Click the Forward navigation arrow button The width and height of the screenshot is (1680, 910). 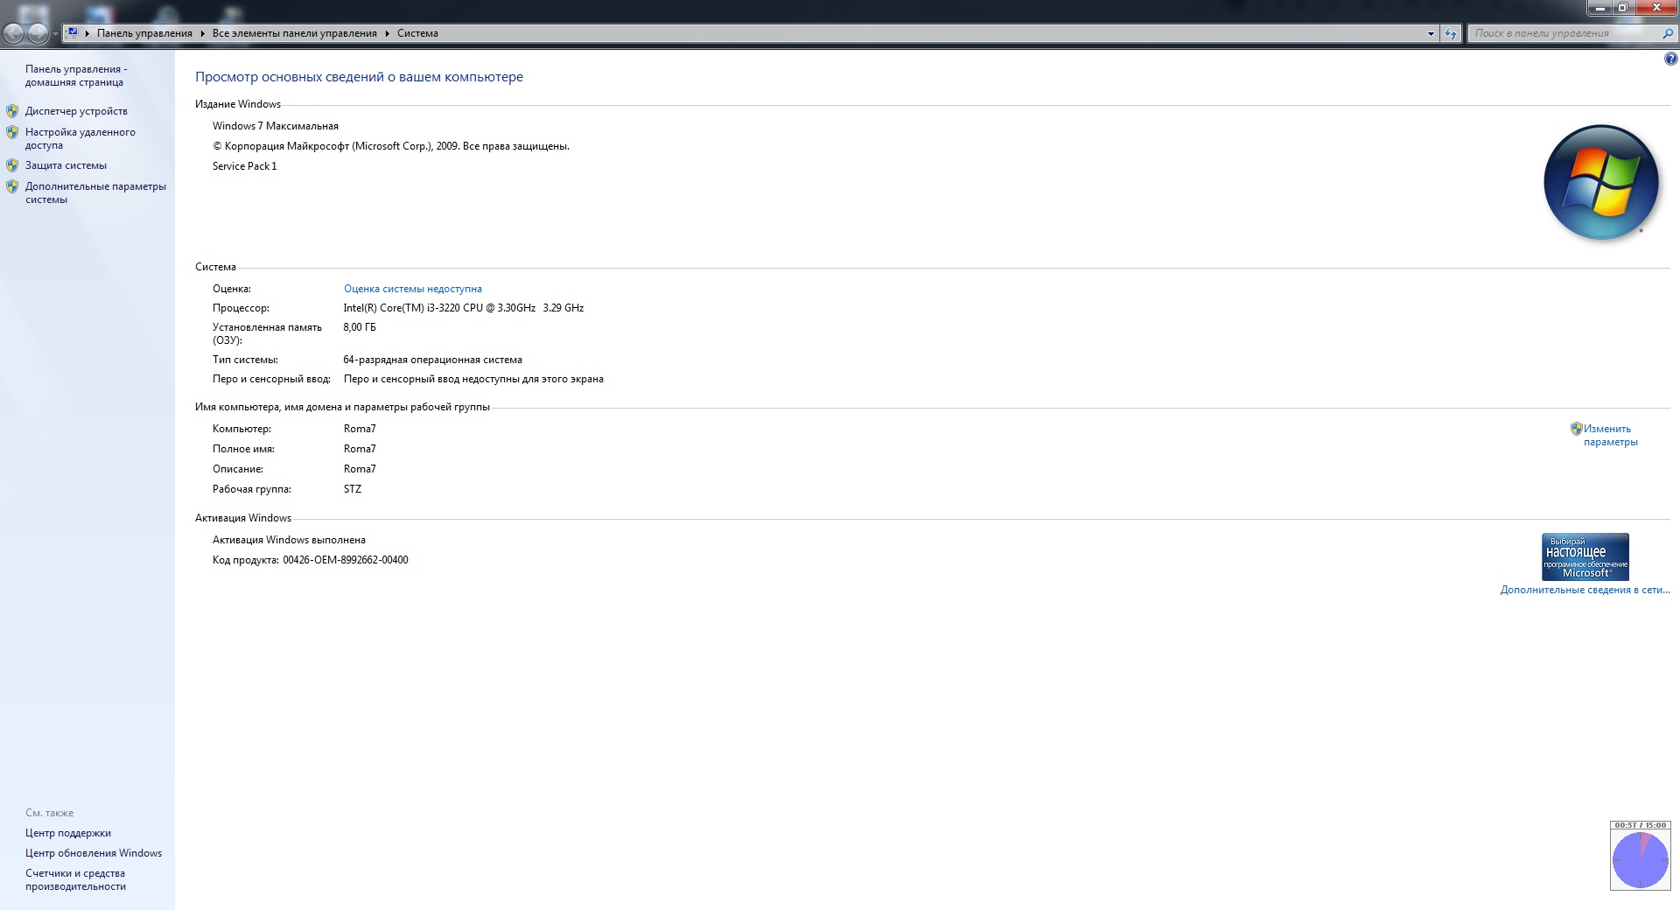click(38, 34)
